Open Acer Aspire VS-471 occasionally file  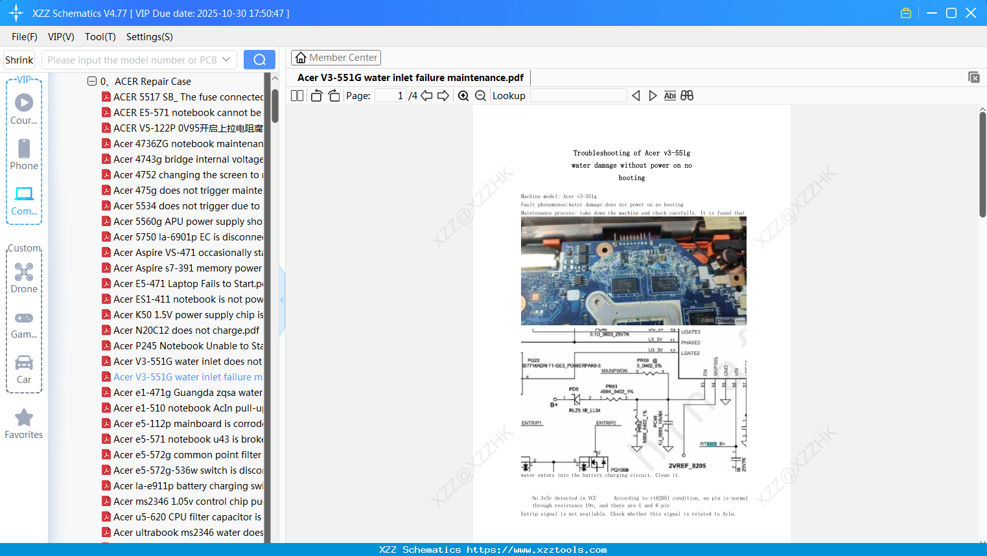183,252
